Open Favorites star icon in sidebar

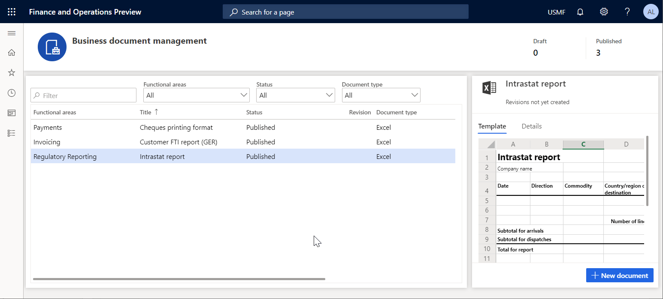pyautogui.click(x=12, y=73)
